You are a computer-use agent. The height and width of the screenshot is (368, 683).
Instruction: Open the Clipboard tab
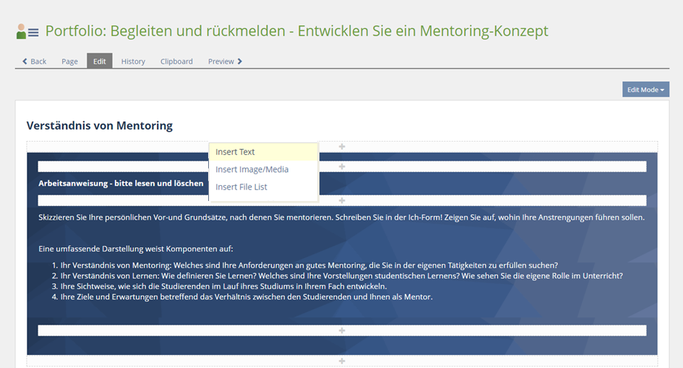176,61
